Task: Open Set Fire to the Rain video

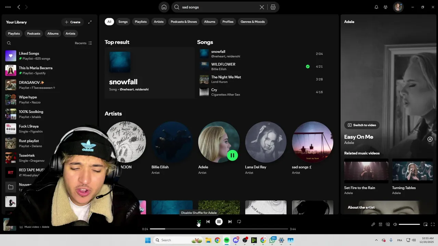Action: 366,177
